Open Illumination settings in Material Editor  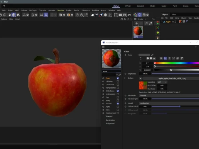pyautogui.click(x=110, y=120)
